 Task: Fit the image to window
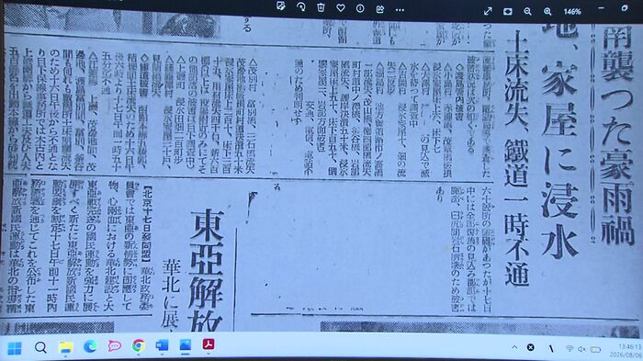click(508, 12)
